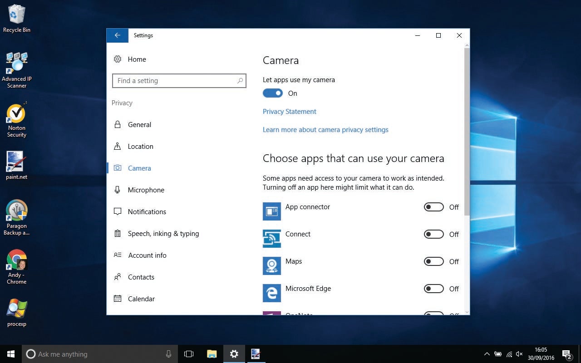Select the Norton Security desktop icon
This screenshot has height=363, width=581.
(17, 120)
